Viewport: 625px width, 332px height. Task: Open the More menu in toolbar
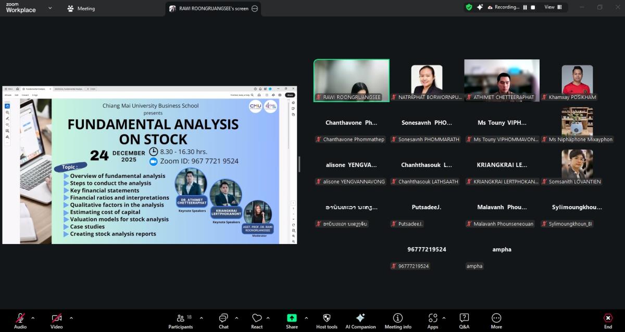pos(496,320)
